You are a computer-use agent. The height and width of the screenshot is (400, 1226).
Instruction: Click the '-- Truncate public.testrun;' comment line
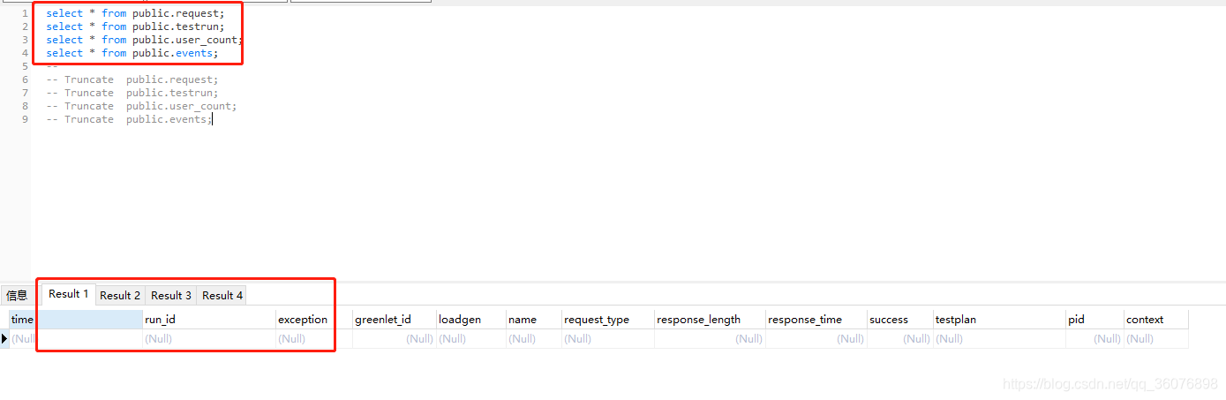132,93
